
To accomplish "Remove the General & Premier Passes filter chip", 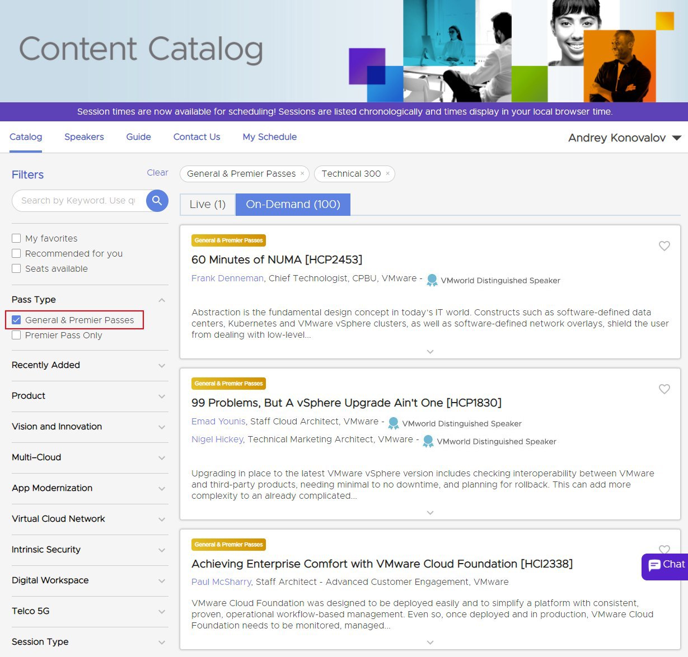I will [302, 173].
